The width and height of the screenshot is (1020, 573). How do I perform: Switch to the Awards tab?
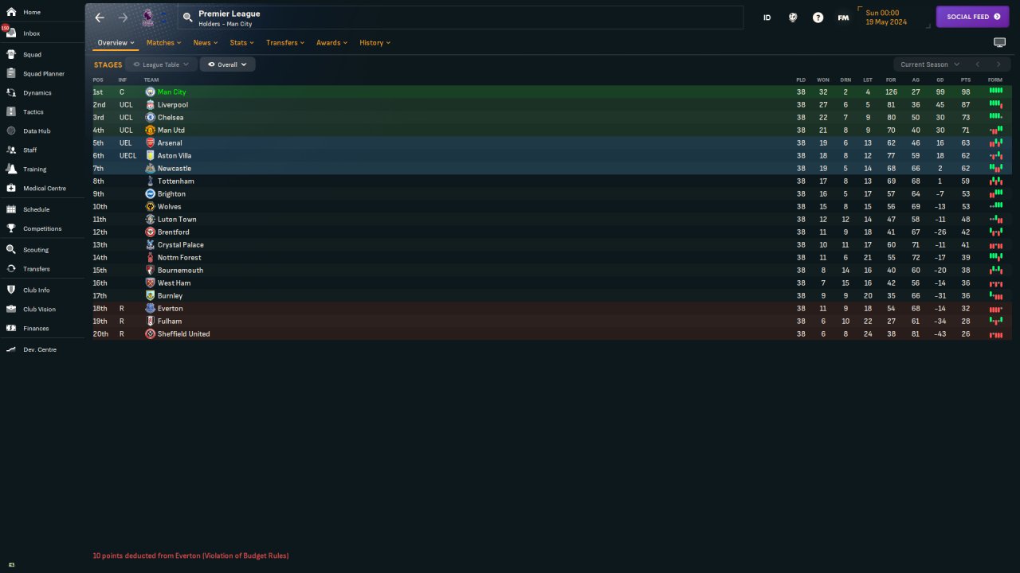point(331,43)
